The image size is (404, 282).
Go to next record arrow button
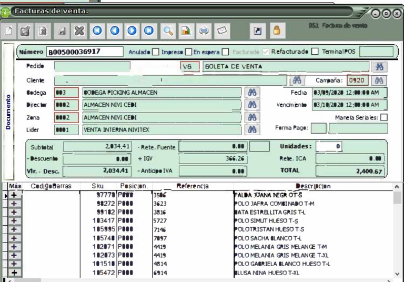(x=132, y=31)
